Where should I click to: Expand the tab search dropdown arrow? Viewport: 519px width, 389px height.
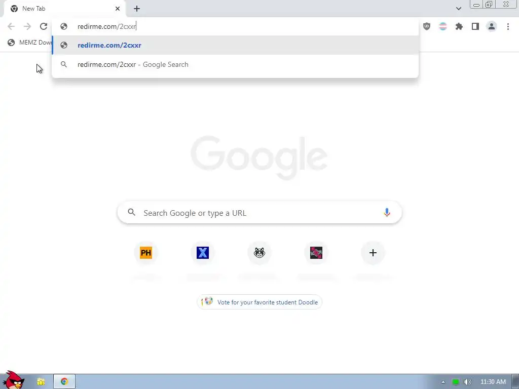459,9
